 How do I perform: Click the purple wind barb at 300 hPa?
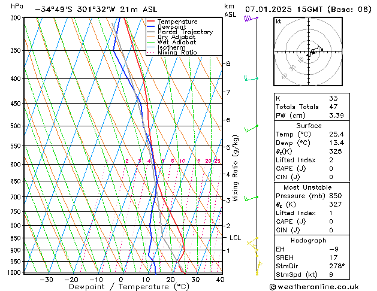coord(251,18)
